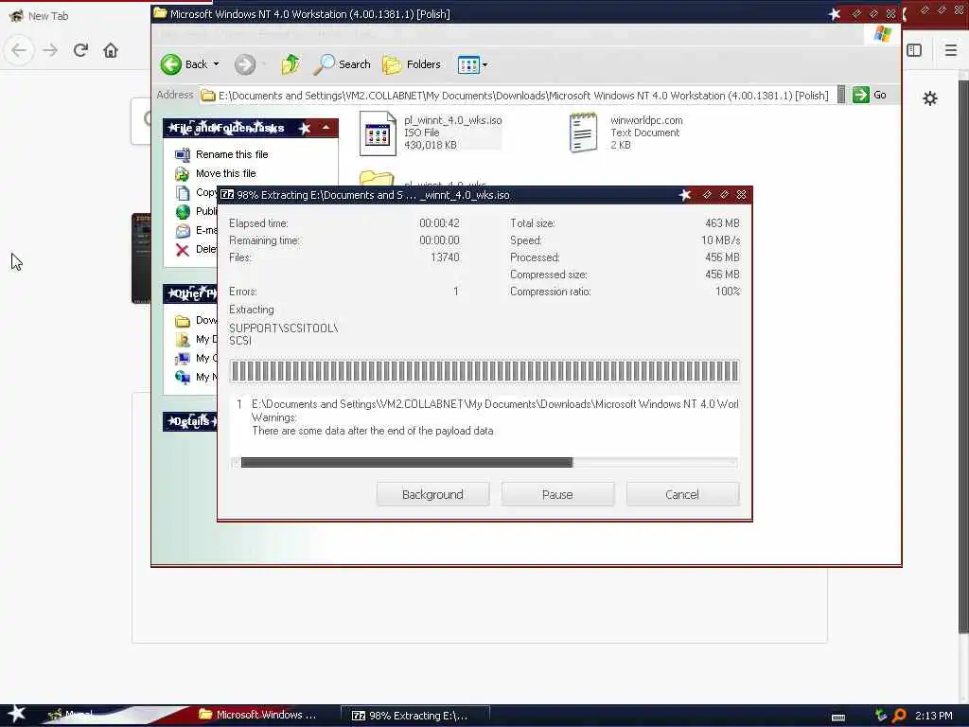Click the Background button in 7-Zip dialog
This screenshot has width=969, height=727.
[432, 494]
